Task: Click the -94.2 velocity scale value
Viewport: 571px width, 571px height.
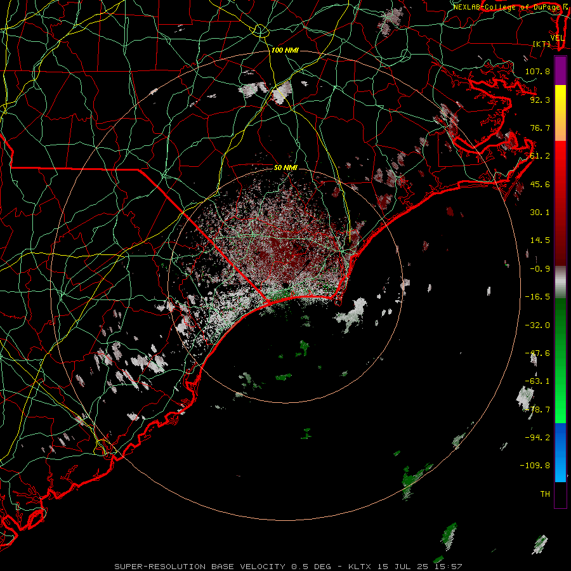Action: pyautogui.click(x=537, y=438)
